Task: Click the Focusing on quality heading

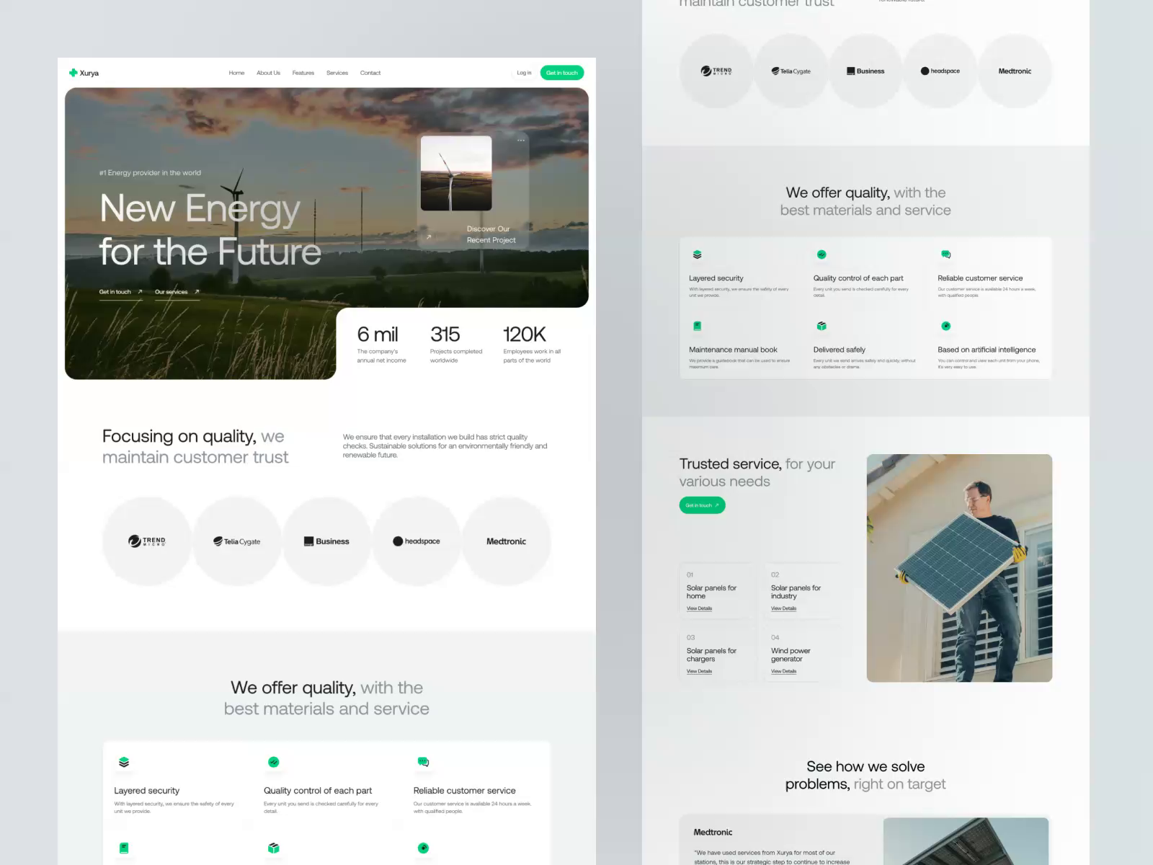Action: 195,446
